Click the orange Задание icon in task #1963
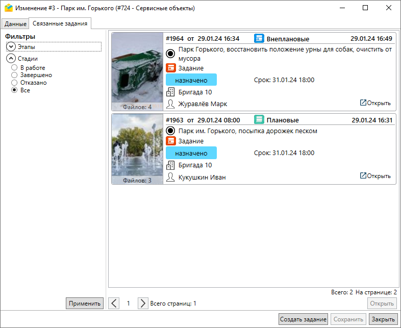The height and width of the screenshot is (328, 401). point(171,141)
